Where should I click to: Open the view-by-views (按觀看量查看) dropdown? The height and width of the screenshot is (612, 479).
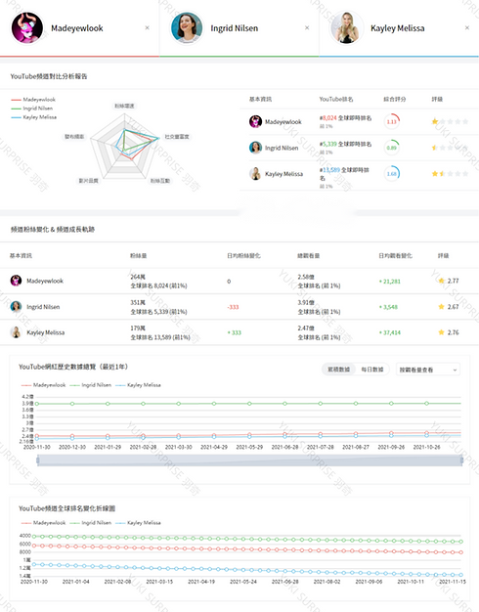click(428, 370)
